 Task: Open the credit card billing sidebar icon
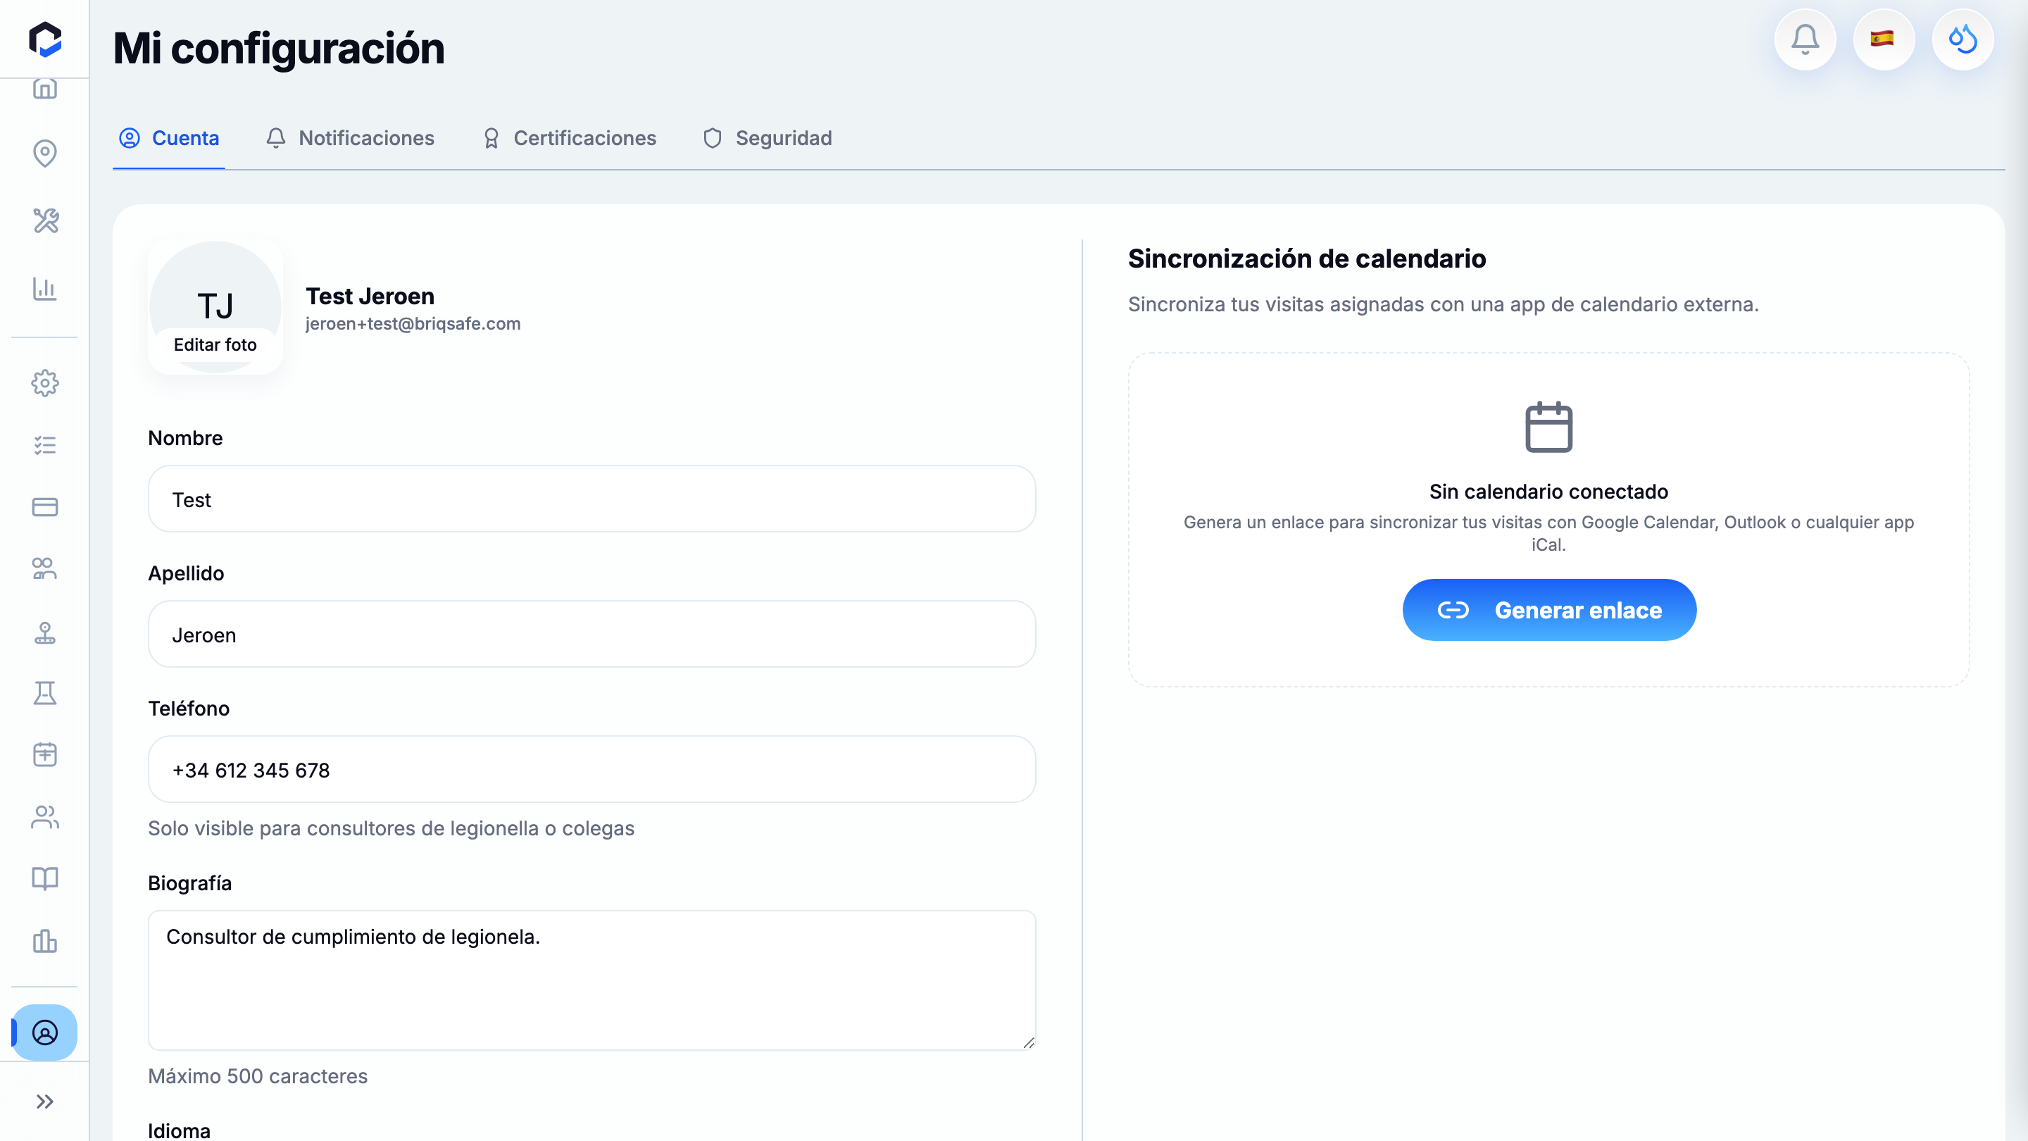45,507
